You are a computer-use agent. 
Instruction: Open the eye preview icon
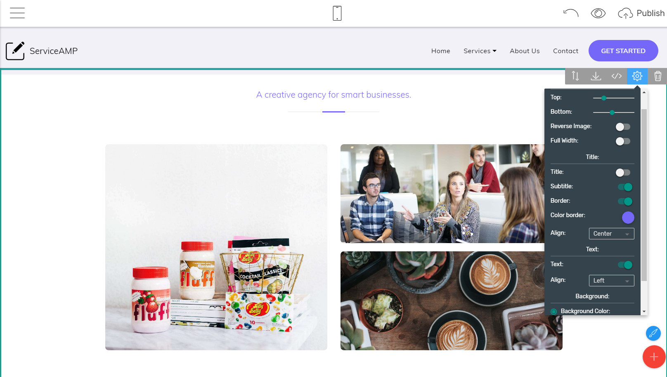pos(598,13)
